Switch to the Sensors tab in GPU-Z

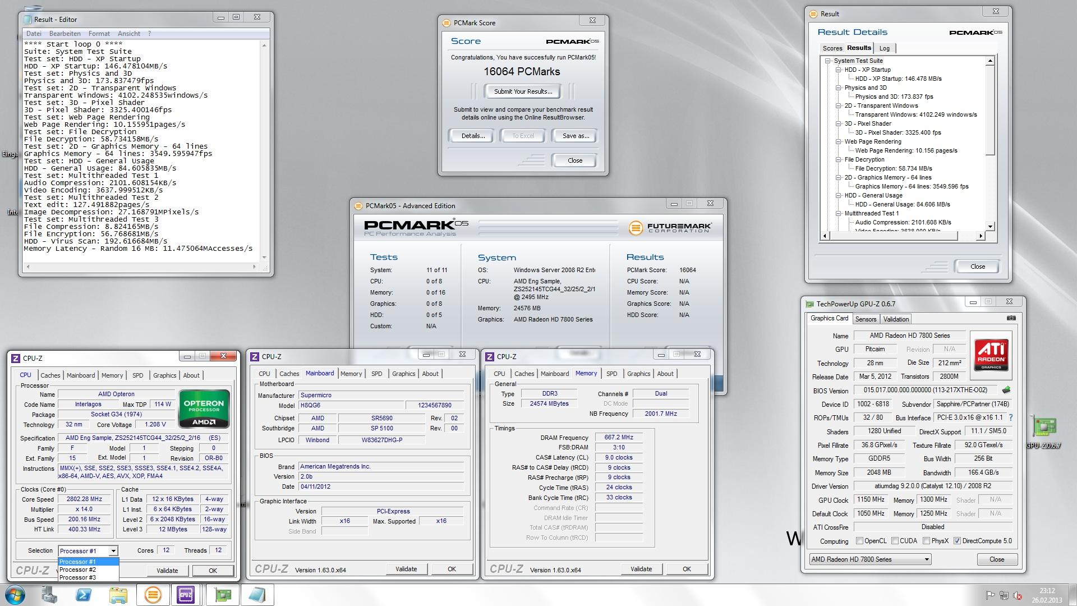[x=866, y=319]
